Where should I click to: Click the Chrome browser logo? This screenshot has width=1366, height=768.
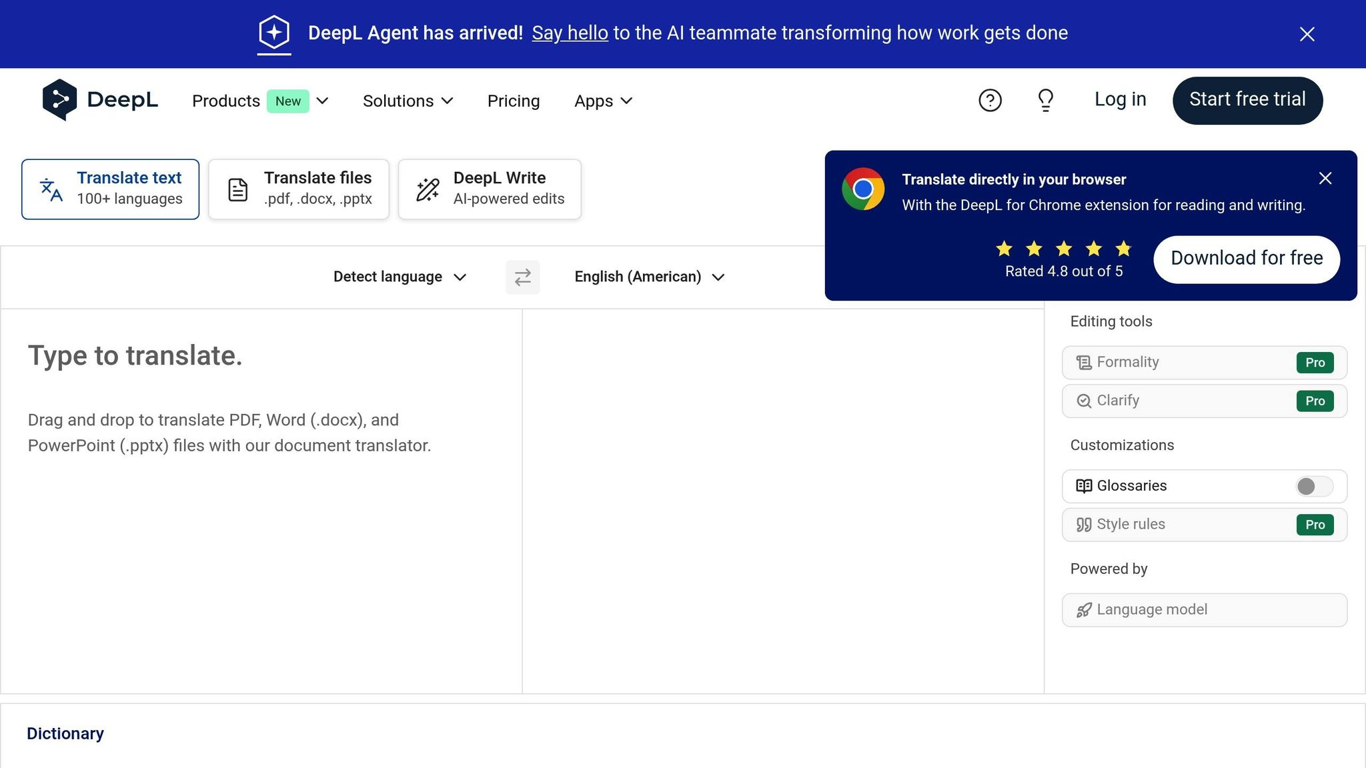tap(863, 189)
